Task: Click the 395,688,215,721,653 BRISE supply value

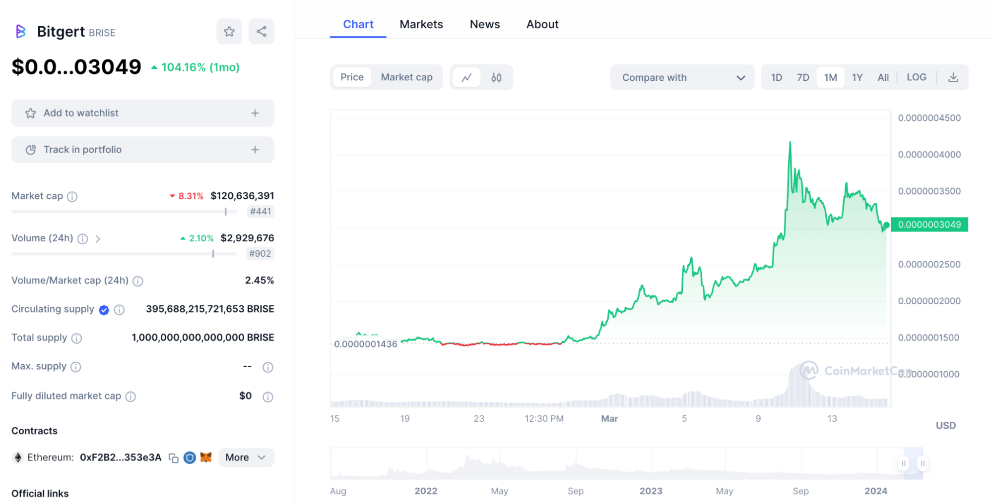Action: pyautogui.click(x=210, y=309)
